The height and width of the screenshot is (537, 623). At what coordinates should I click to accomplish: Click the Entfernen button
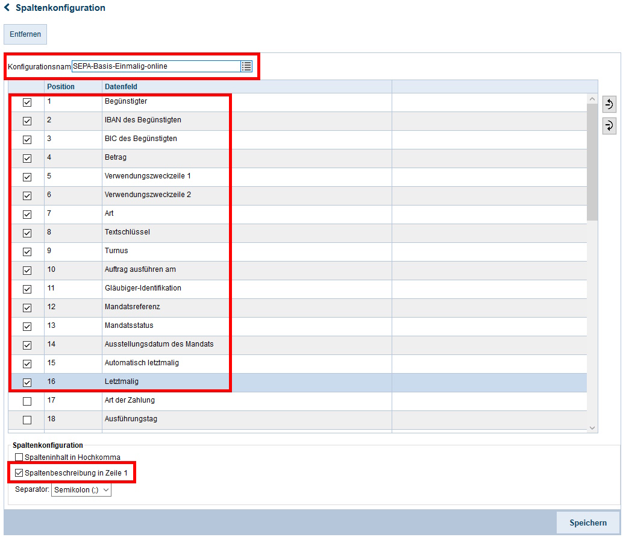(x=25, y=34)
